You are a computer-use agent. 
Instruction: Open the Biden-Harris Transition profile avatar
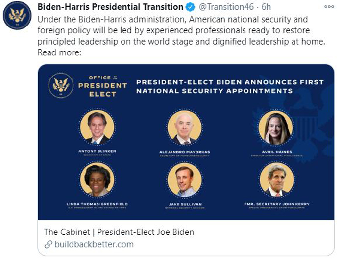click(17, 15)
